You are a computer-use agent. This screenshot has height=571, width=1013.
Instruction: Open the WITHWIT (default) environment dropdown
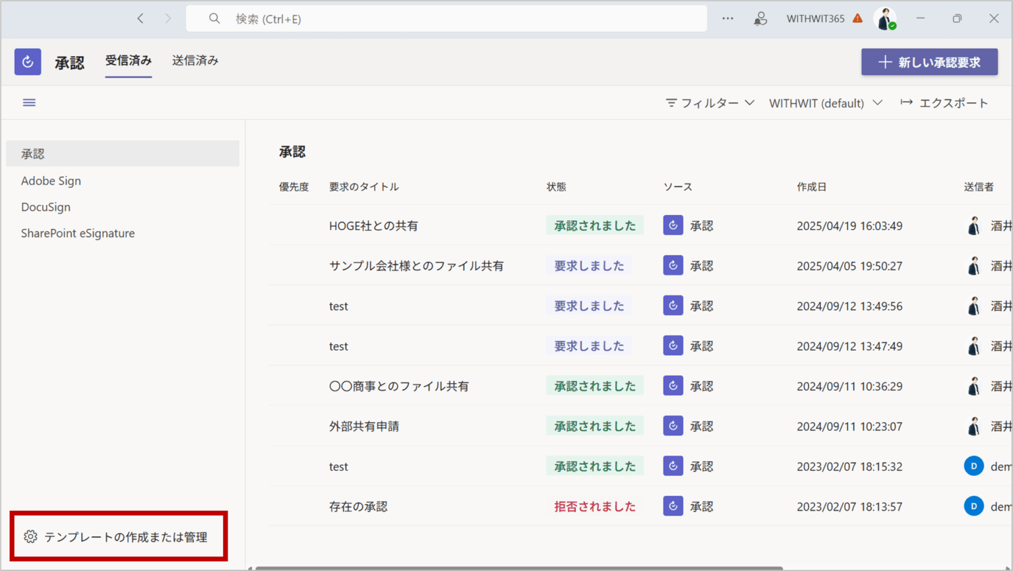tap(826, 103)
